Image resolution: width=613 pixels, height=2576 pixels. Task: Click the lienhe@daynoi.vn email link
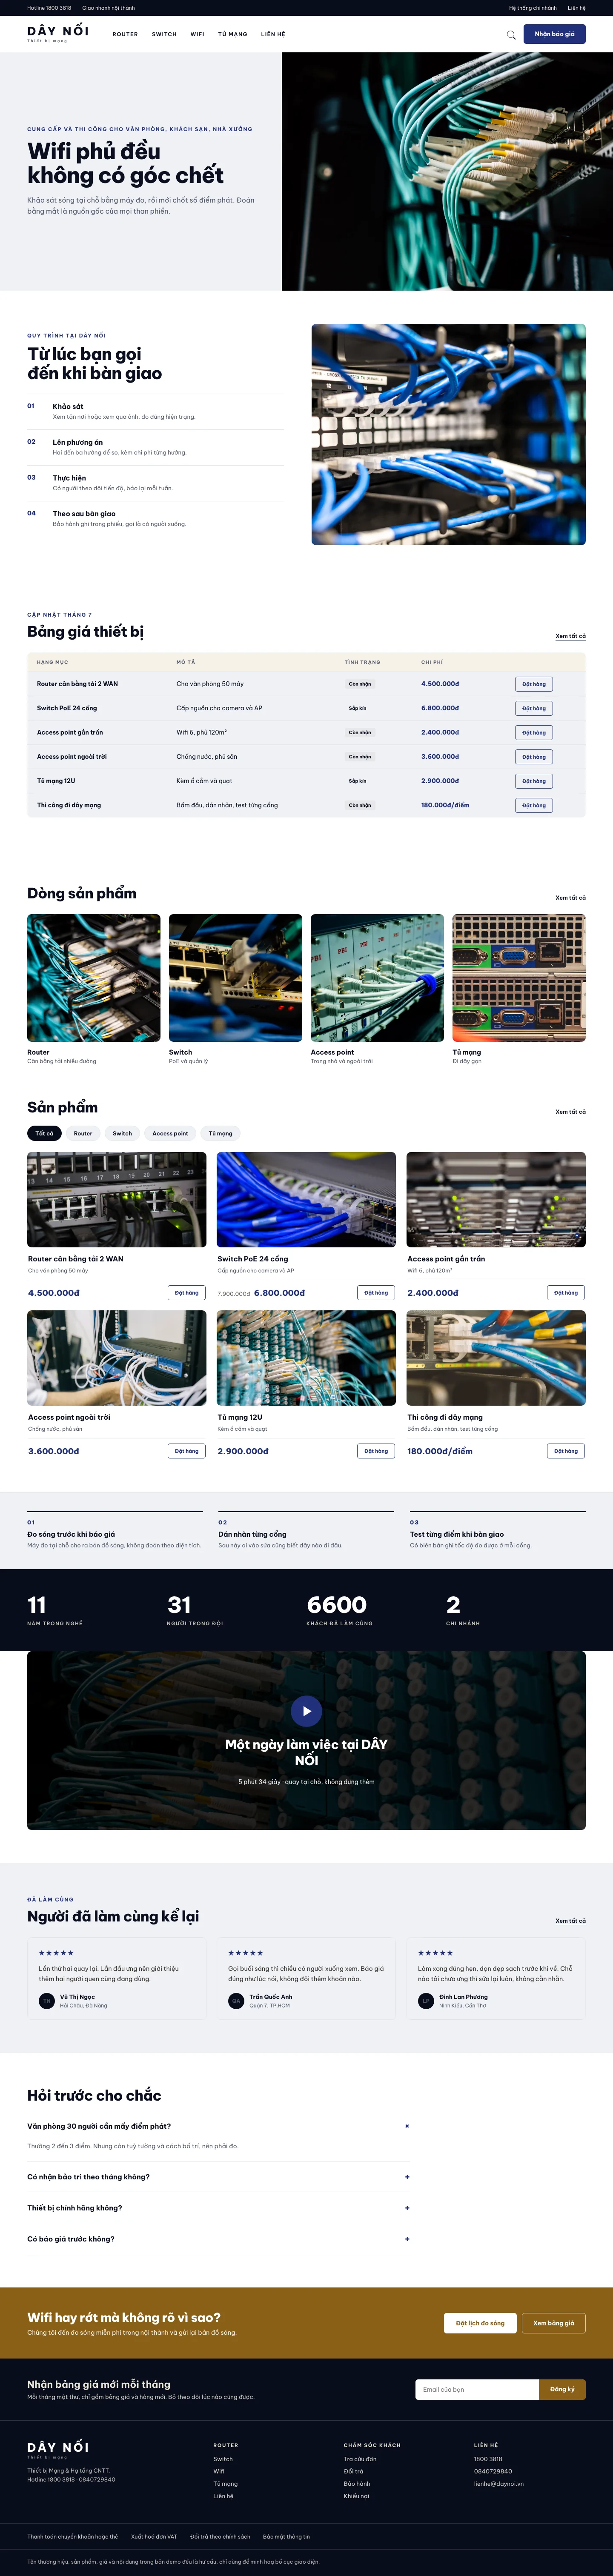click(499, 2484)
